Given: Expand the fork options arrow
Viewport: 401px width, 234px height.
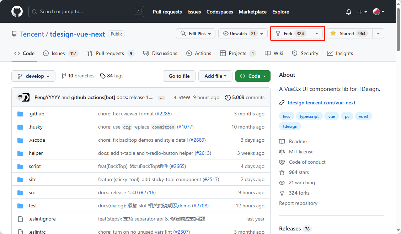Looking at the screenshot, I should [317, 33].
